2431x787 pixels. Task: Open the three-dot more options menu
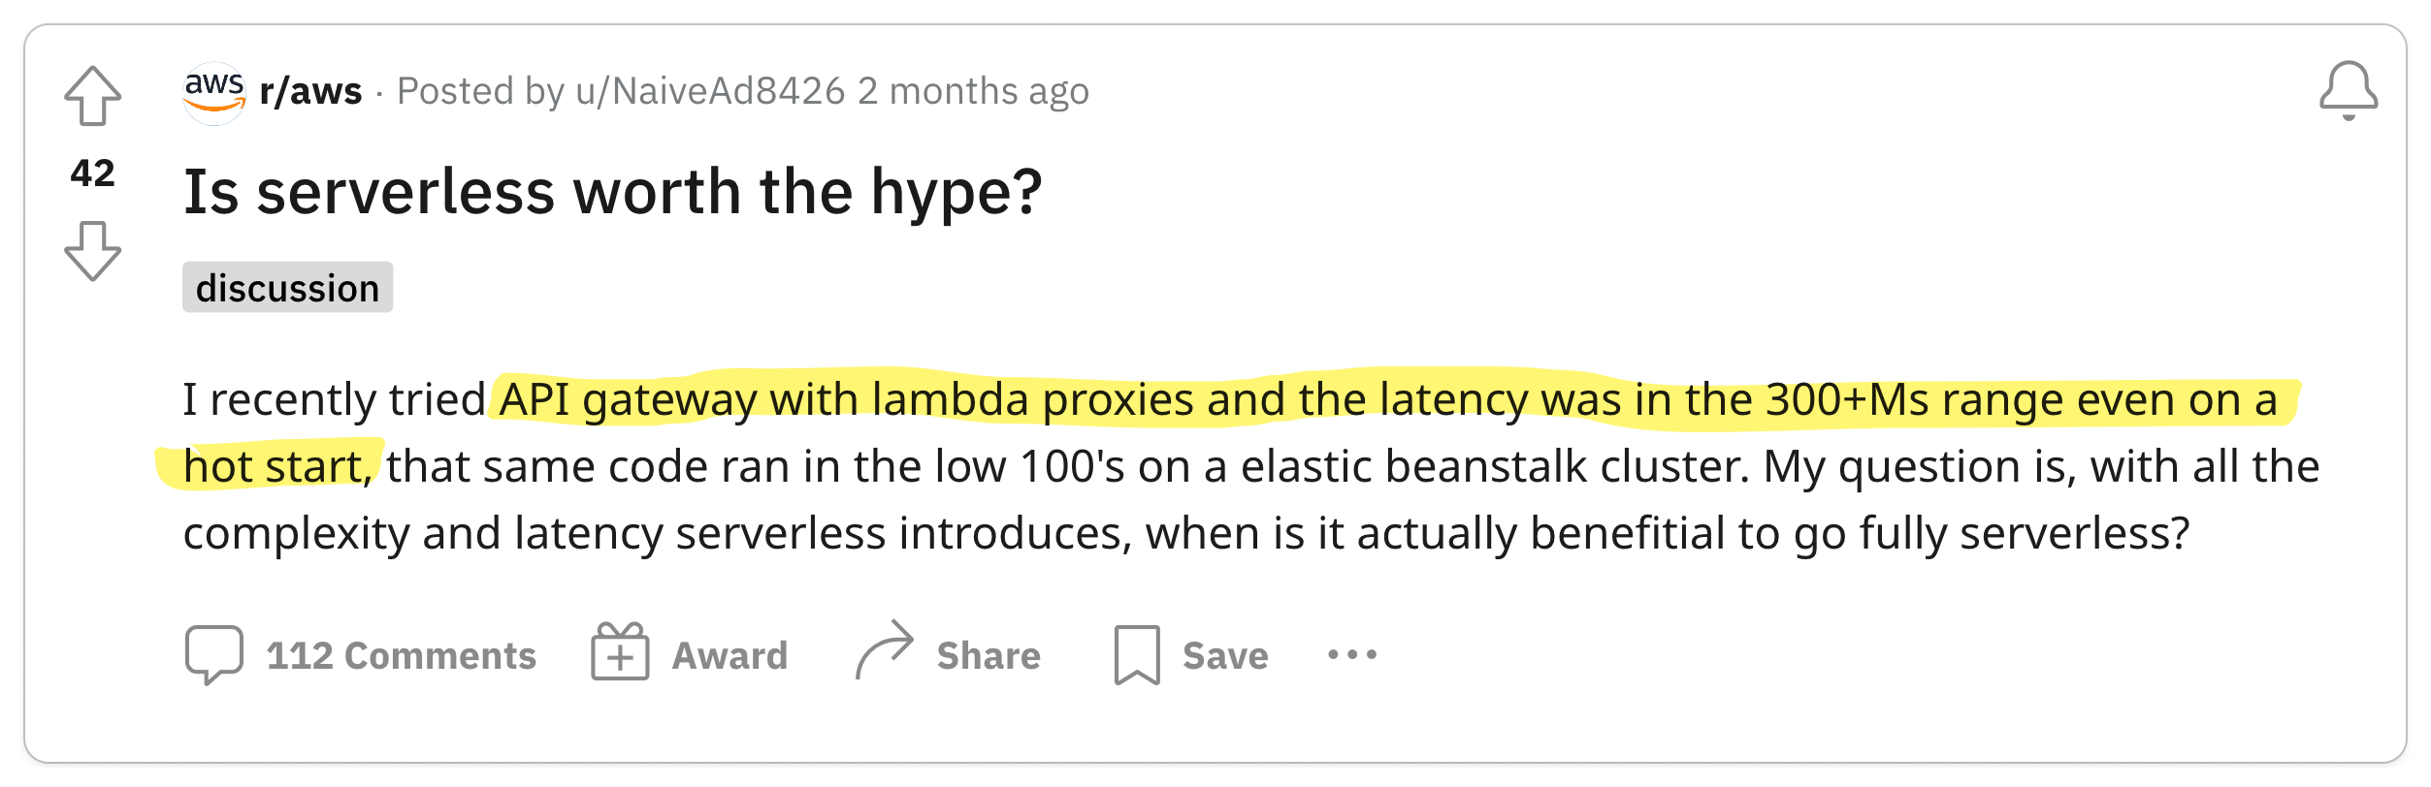[1352, 655]
